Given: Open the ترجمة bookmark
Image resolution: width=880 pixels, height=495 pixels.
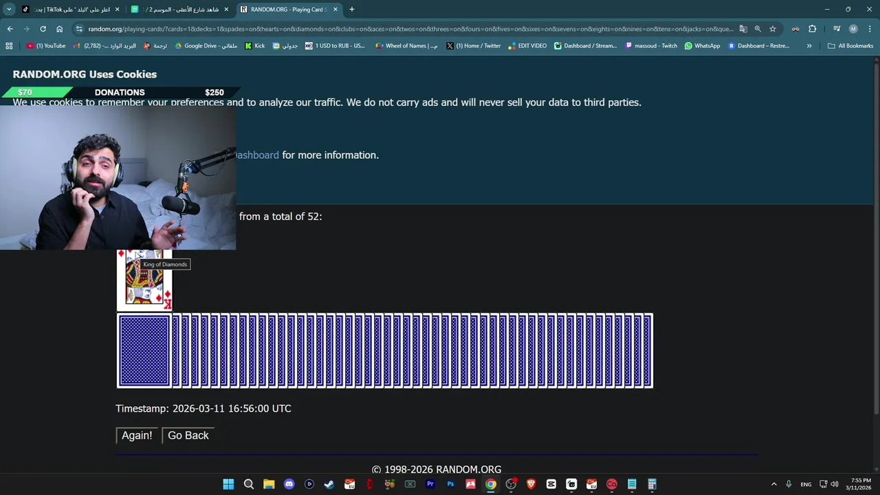Looking at the screenshot, I should pyautogui.click(x=155, y=46).
